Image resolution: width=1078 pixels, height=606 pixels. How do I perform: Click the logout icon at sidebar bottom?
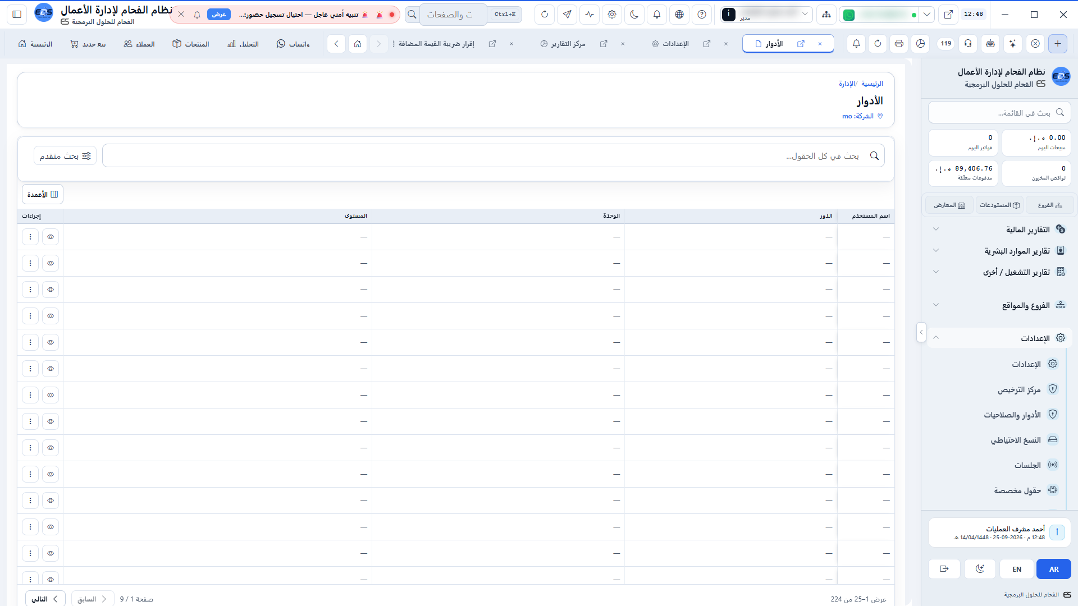click(x=944, y=569)
